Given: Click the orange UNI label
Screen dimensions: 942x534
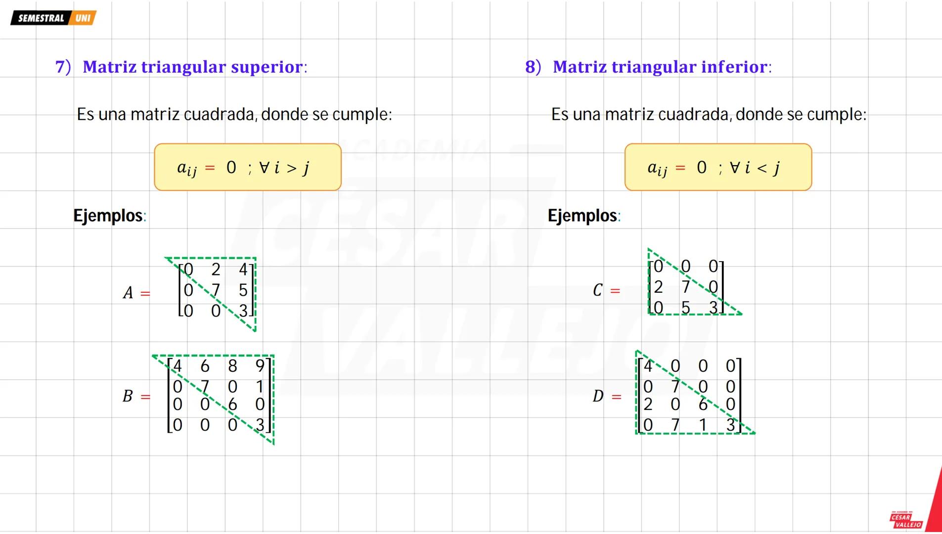Looking at the screenshot, I should [x=83, y=18].
